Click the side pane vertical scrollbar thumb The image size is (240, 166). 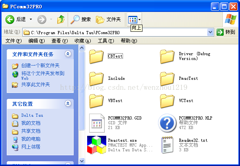(82, 91)
